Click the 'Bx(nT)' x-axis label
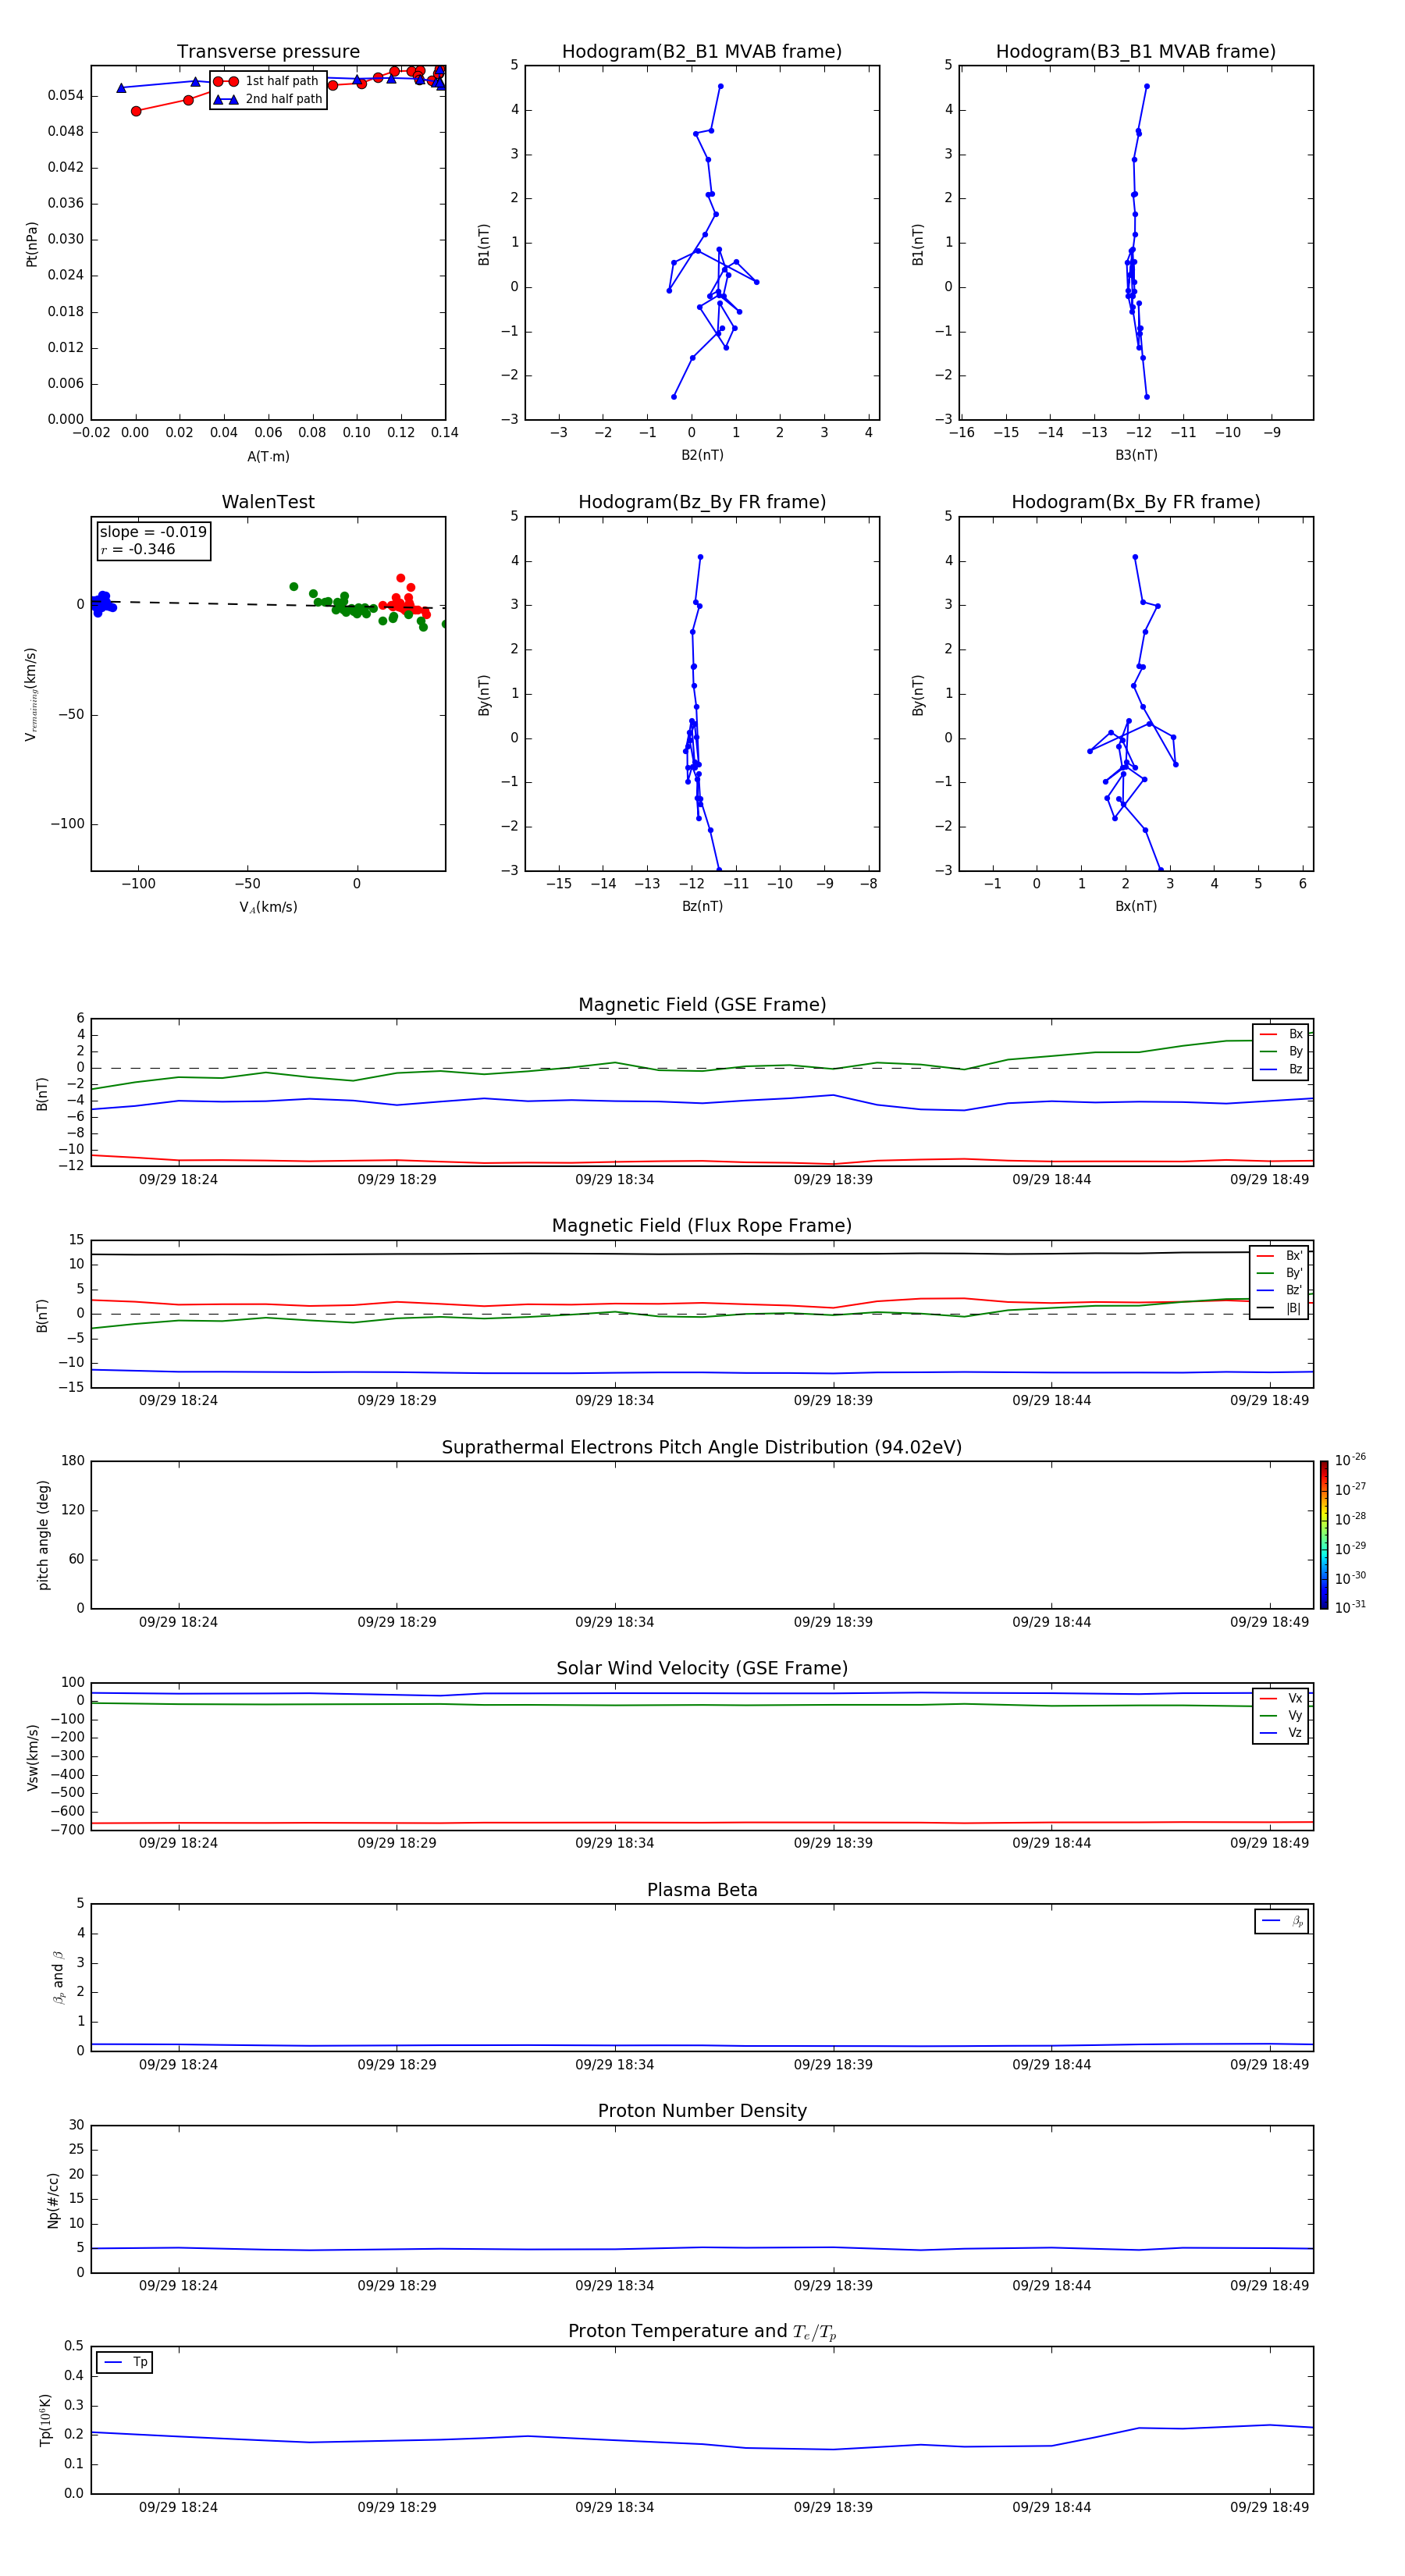The image size is (1405, 2576). tap(1136, 907)
